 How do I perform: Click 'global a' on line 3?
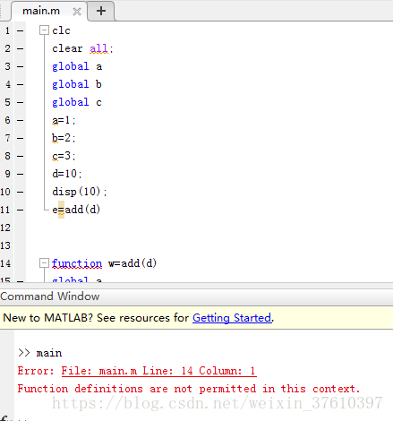pos(77,66)
